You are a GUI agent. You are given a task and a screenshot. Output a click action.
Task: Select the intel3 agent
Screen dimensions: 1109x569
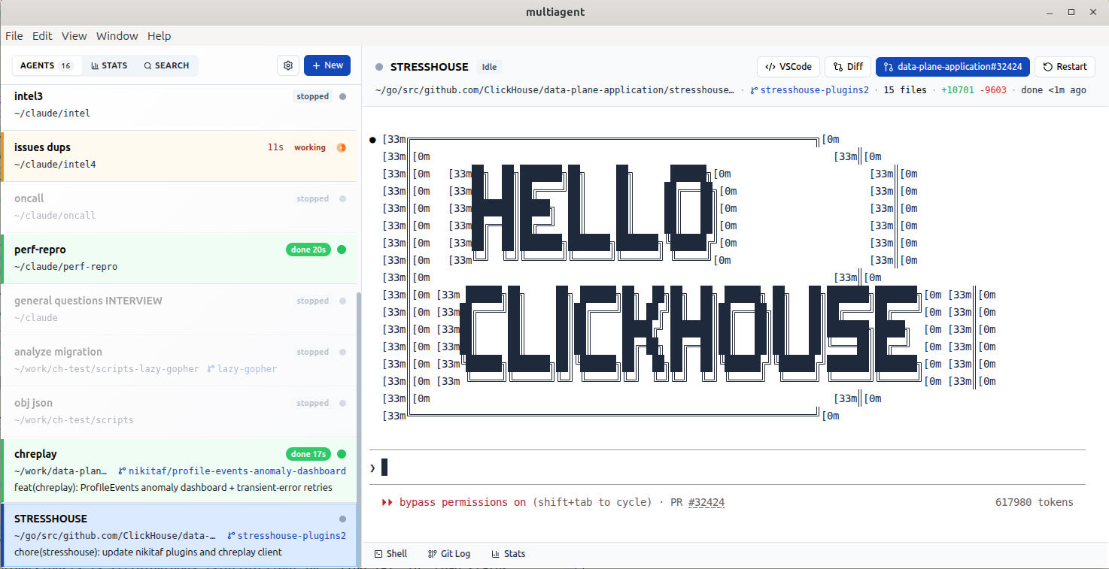point(179,105)
